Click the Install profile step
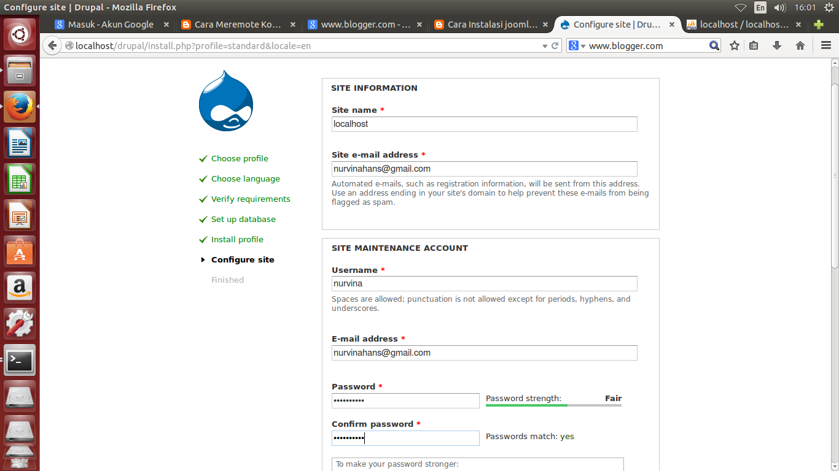Screen dimensions: 839x471 pos(237,239)
